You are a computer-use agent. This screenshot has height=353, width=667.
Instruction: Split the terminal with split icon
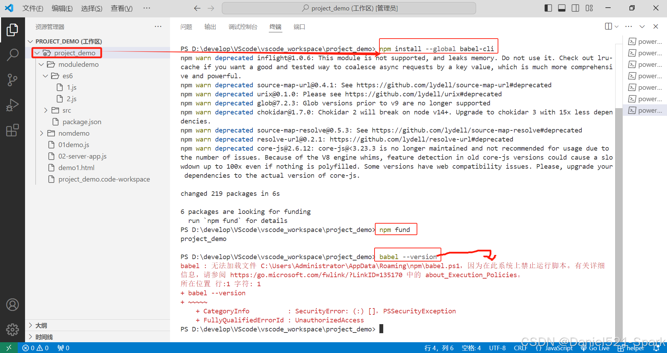click(608, 26)
